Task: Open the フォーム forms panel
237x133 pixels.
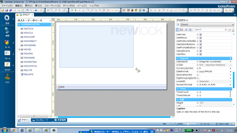Action: [7, 55]
